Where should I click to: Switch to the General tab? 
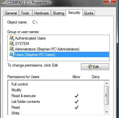pos(11,13)
